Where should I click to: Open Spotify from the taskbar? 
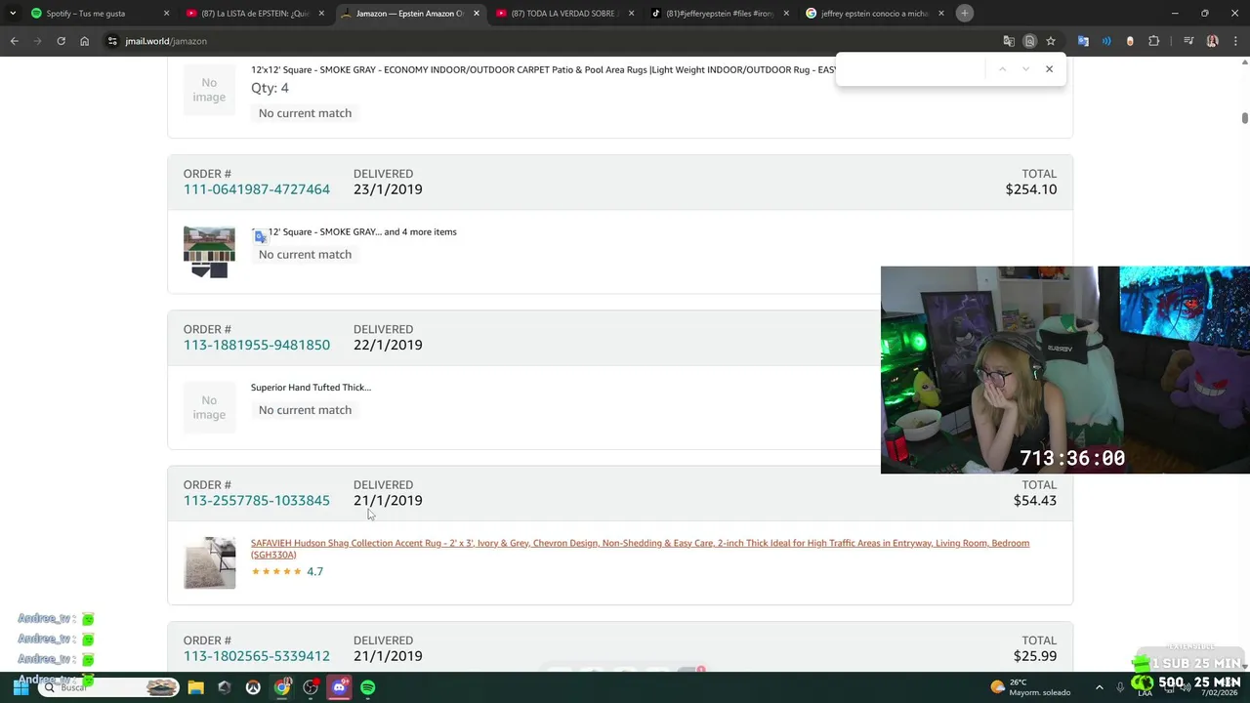coord(367,687)
